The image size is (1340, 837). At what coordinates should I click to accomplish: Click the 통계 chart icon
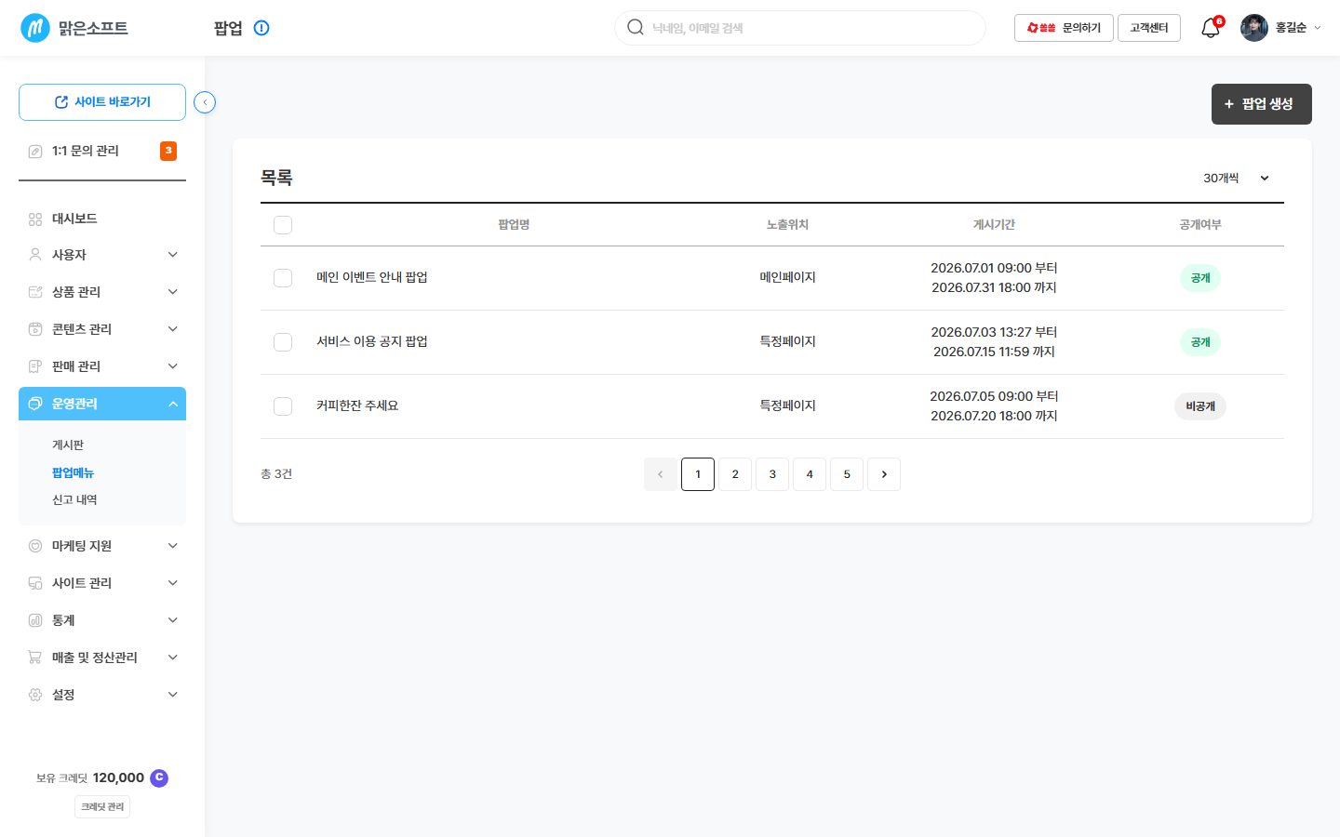pos(35,620)
